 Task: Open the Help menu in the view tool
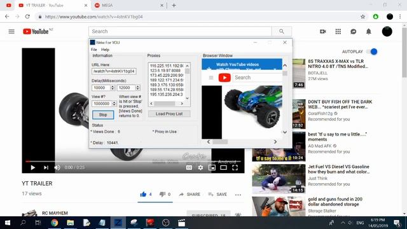(x=105, y=50)
